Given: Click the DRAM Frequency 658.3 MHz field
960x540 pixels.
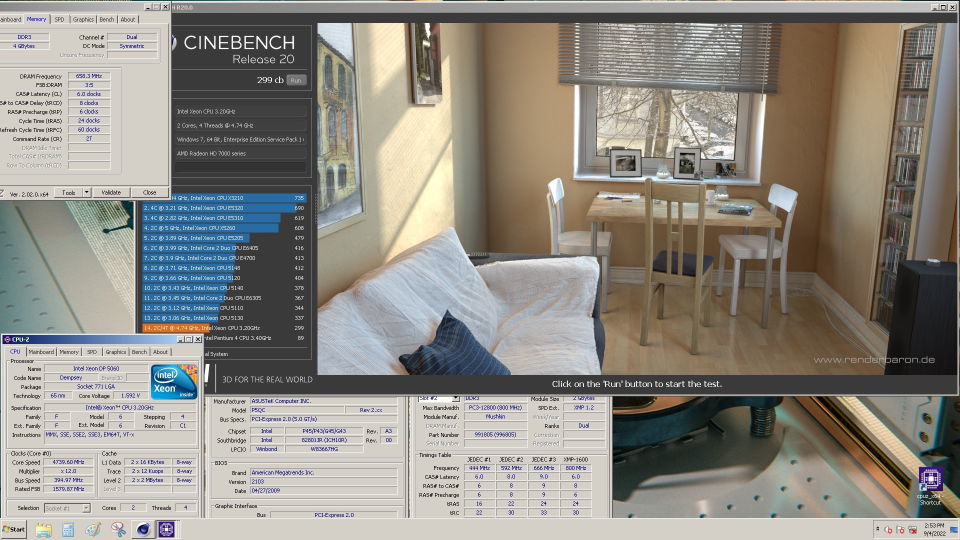Looking at the screenshot, I should tap(89, 76).
